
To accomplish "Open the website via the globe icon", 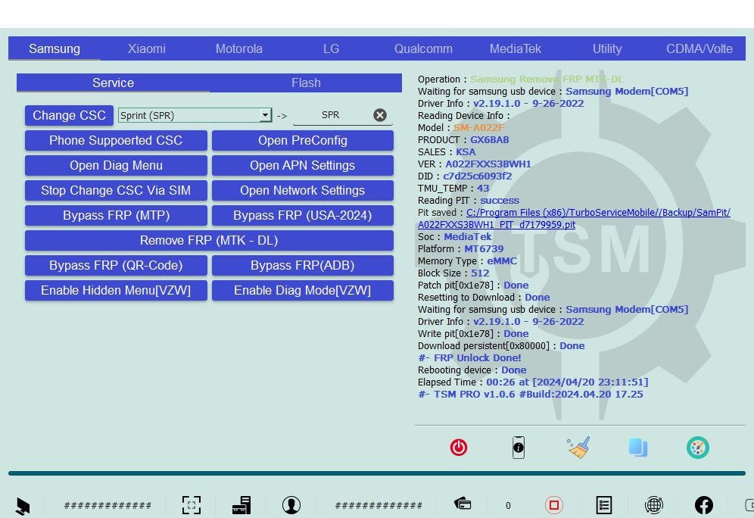I will coord(653,504).
